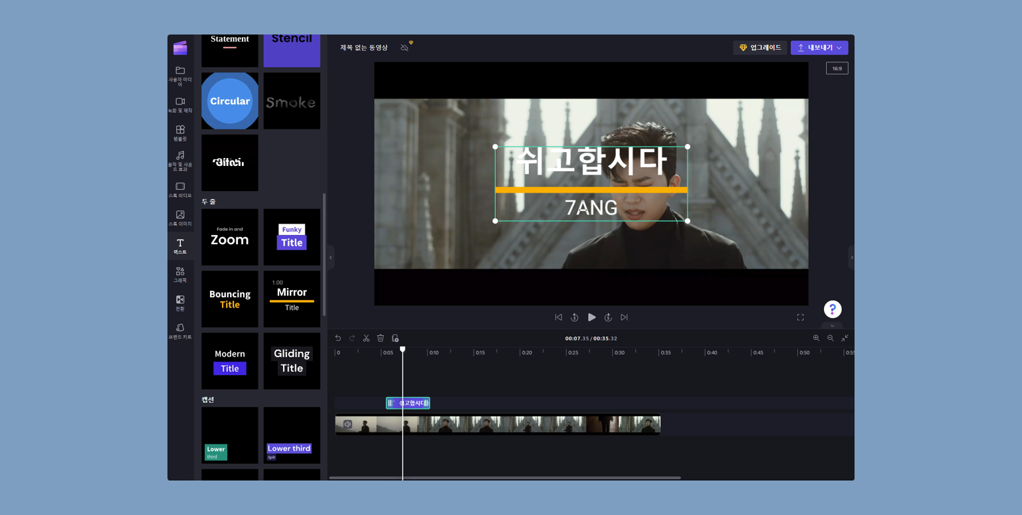Viewport: 1022px width, 515px height.
Task: Zoom out on the timeline
Action: [x=831, y=338]
